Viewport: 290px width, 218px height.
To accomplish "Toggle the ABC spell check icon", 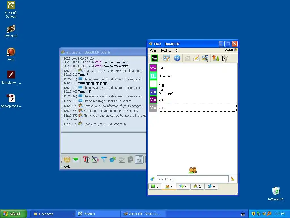I will [x=121, y=160].
